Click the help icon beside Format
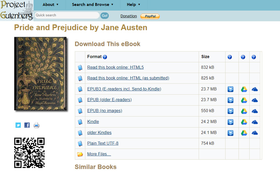The height and width of the screenshot is (172, 280). (x=105, y=57)
